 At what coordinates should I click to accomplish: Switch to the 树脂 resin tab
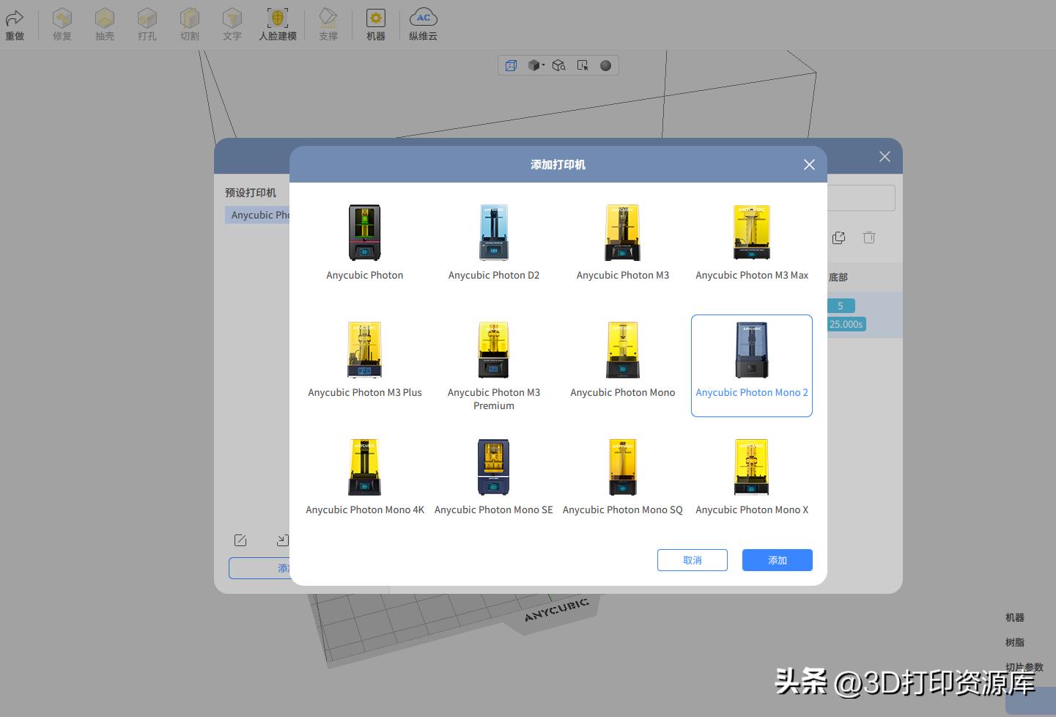point(1014,641)
